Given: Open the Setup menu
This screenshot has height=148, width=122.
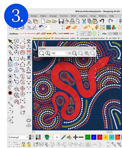Looking at the screenshot, I should (93, 16).
